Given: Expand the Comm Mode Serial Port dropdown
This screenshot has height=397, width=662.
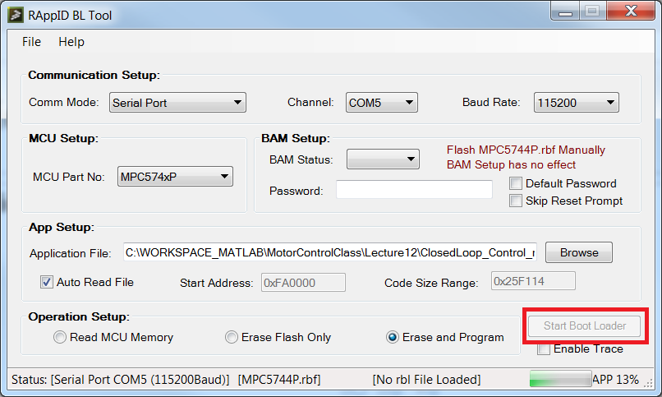Looking at the screenshot, I should point(177,103).
